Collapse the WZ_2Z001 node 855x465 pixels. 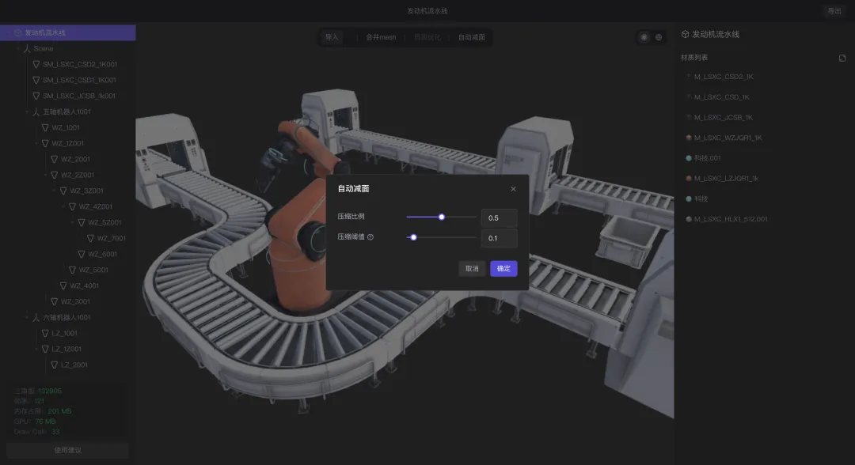[45, 175]
